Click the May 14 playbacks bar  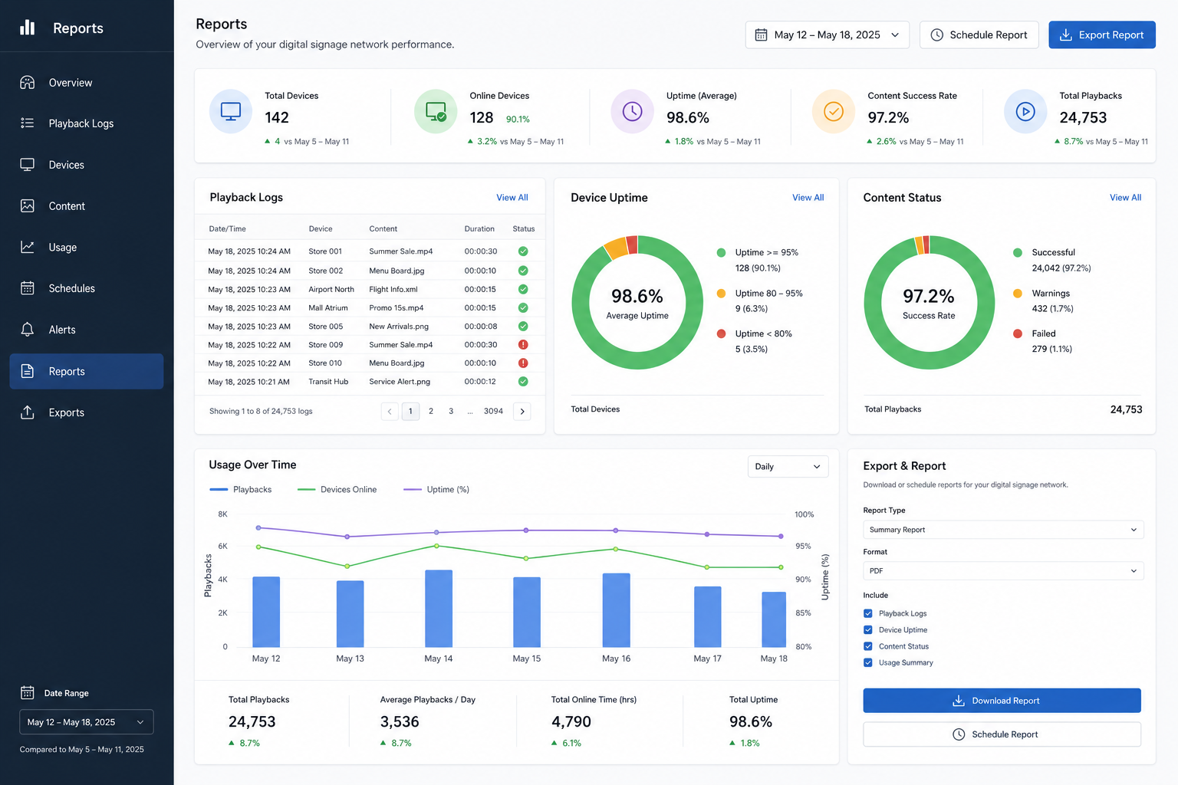[x=439, y=609]
